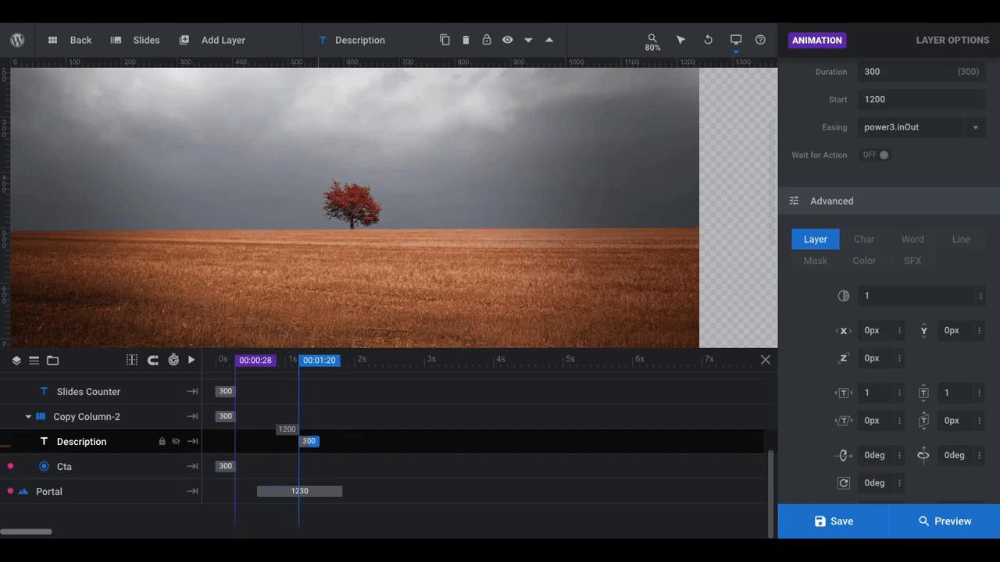
Task: Toggle the Wait for Action switch
Action: pos(875,155)
